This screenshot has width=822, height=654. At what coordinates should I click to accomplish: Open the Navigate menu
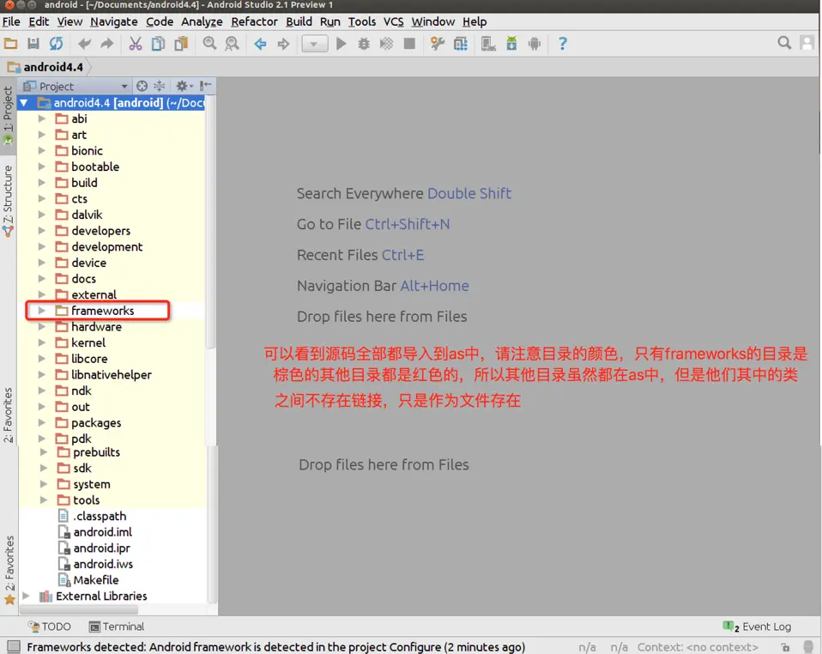[x=114, y=21]
